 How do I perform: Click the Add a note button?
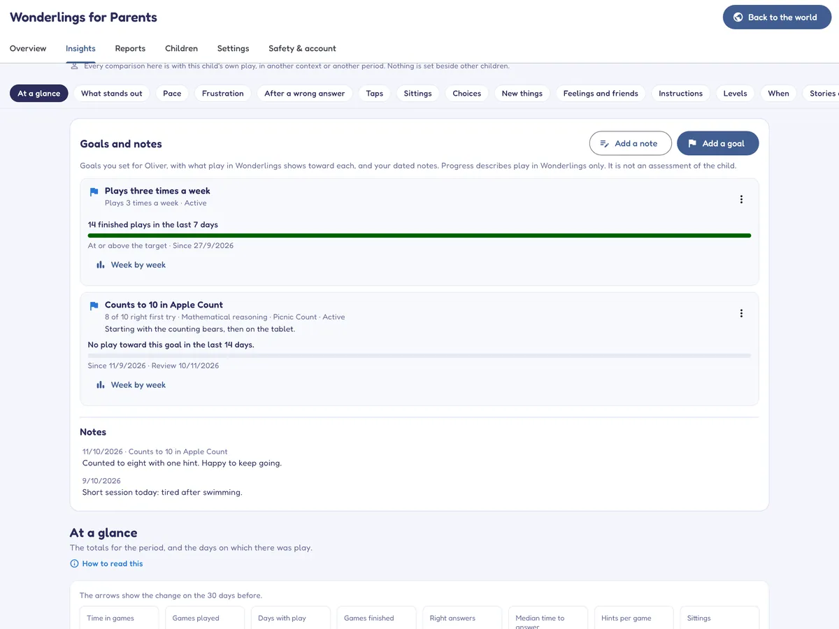(631, 143)
